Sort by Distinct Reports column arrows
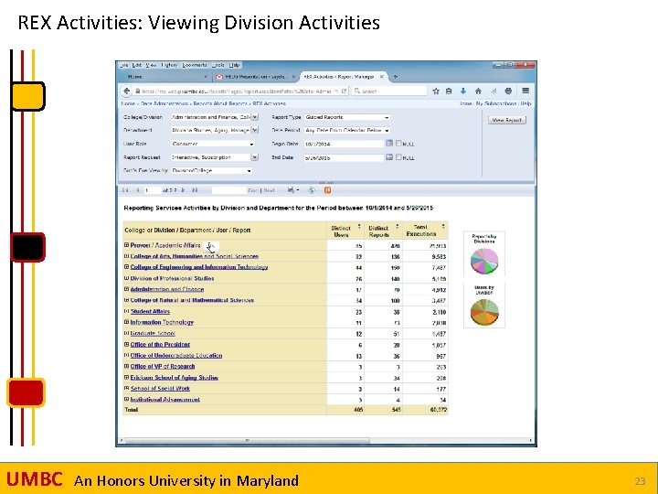The width and height of the screenshot is (658, 494). [x=397, y=227]
